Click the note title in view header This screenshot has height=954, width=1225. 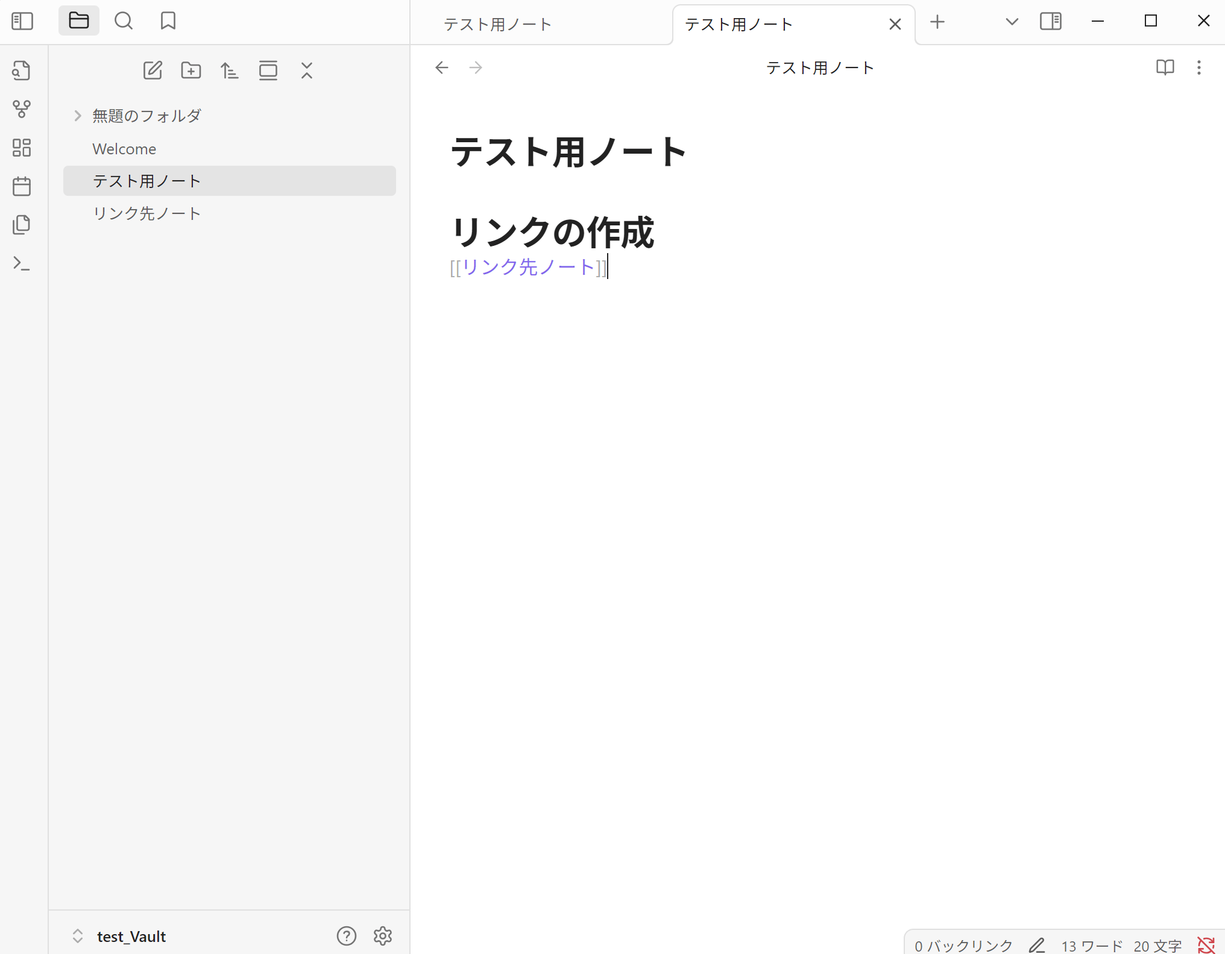tap(820, 67)
